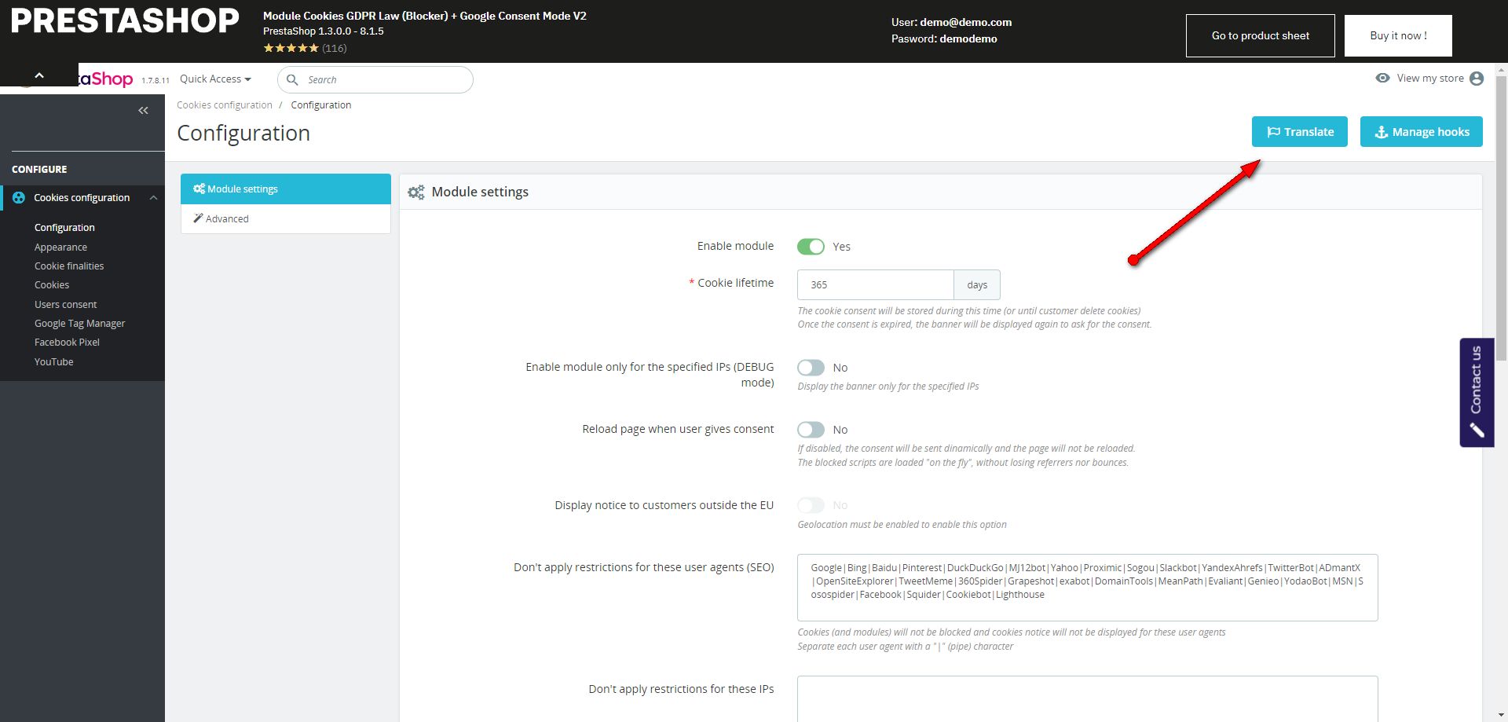The width and height of the screenshot is (1508, 722).
Task: Click the Configuration breadcrumb text
Action: [321, 105]
